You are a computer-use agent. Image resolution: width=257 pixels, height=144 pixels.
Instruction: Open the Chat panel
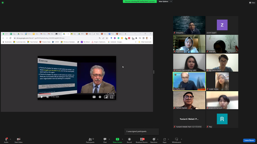click(105, 140)
